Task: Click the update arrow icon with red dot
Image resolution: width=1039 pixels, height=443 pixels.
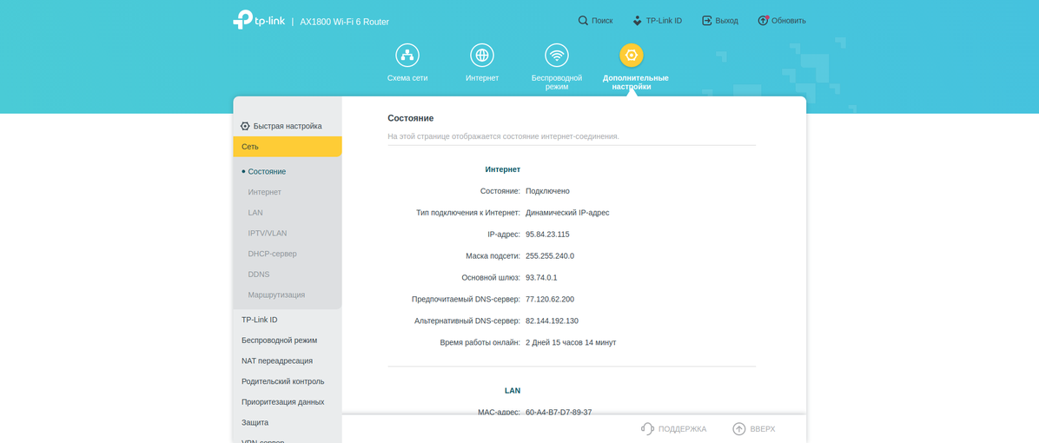Action: [x=764, y=21]
